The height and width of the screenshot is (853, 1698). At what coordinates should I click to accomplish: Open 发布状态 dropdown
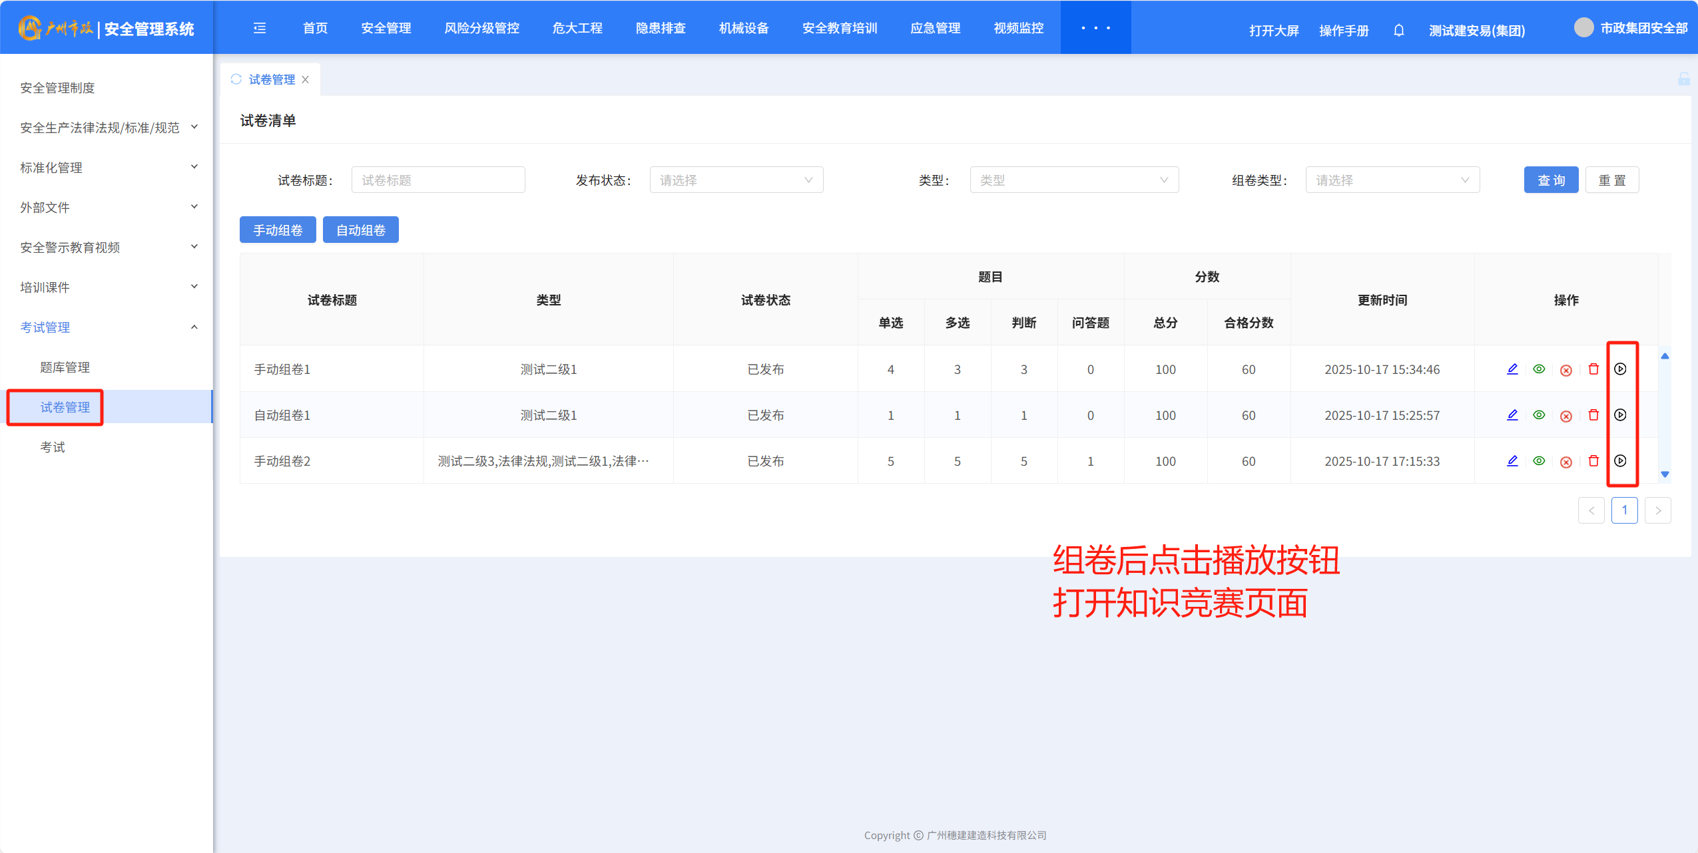(736, 180)
